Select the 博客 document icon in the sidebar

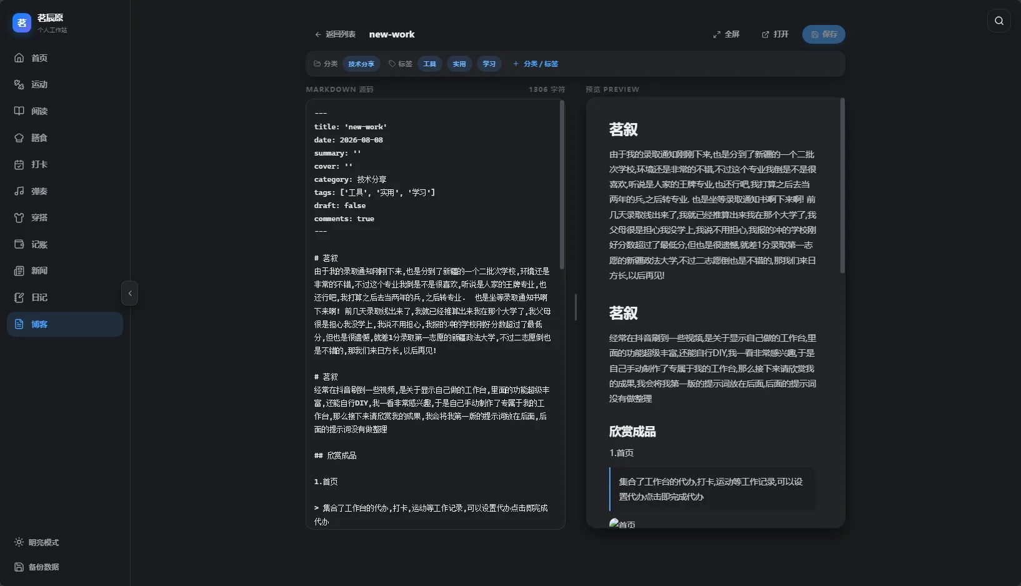pos(19,324)
